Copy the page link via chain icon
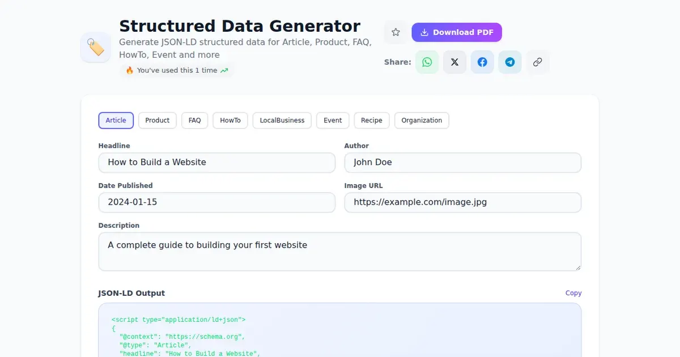Viewport: 680px width, 357px height. 538,62
